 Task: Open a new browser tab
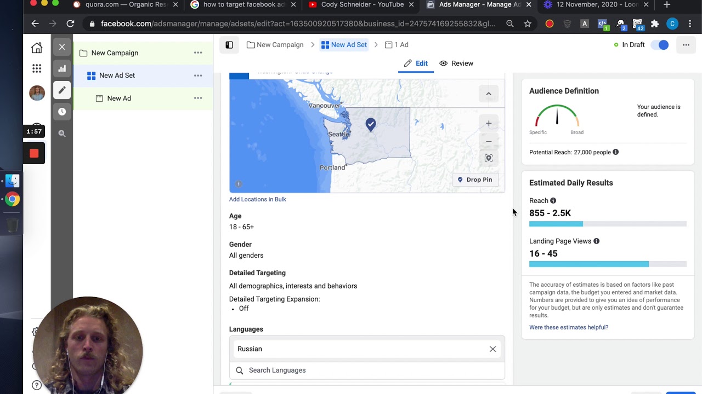666,5
